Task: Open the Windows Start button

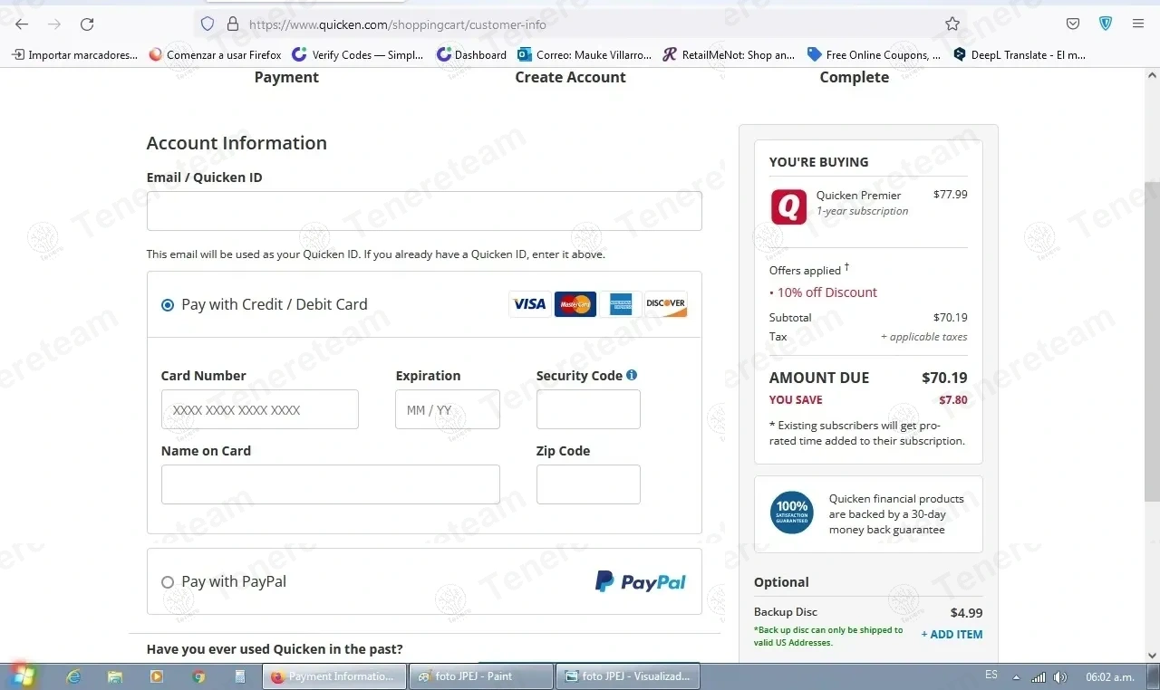Action: (24, 676)
